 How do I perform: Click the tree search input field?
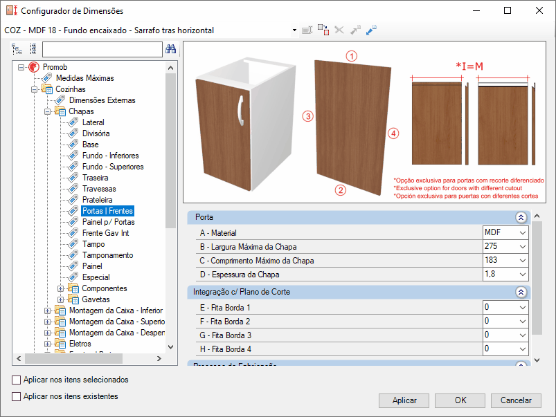pyautogui.click(x=102, y=49)
